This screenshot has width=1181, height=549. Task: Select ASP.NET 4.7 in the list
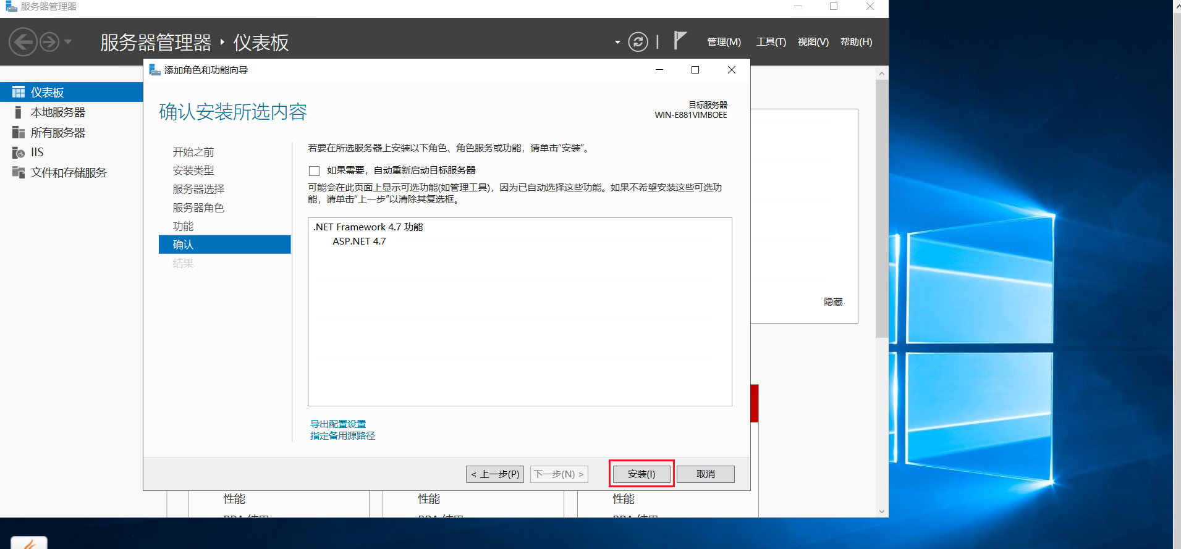[359, 241]
